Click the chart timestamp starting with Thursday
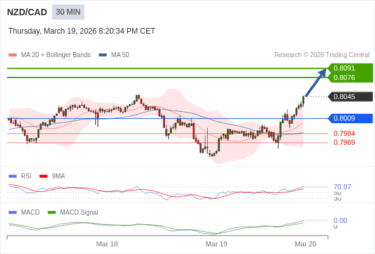Viewport: 375px width, 254px height. pyautogui.click(x=82, y=31)
